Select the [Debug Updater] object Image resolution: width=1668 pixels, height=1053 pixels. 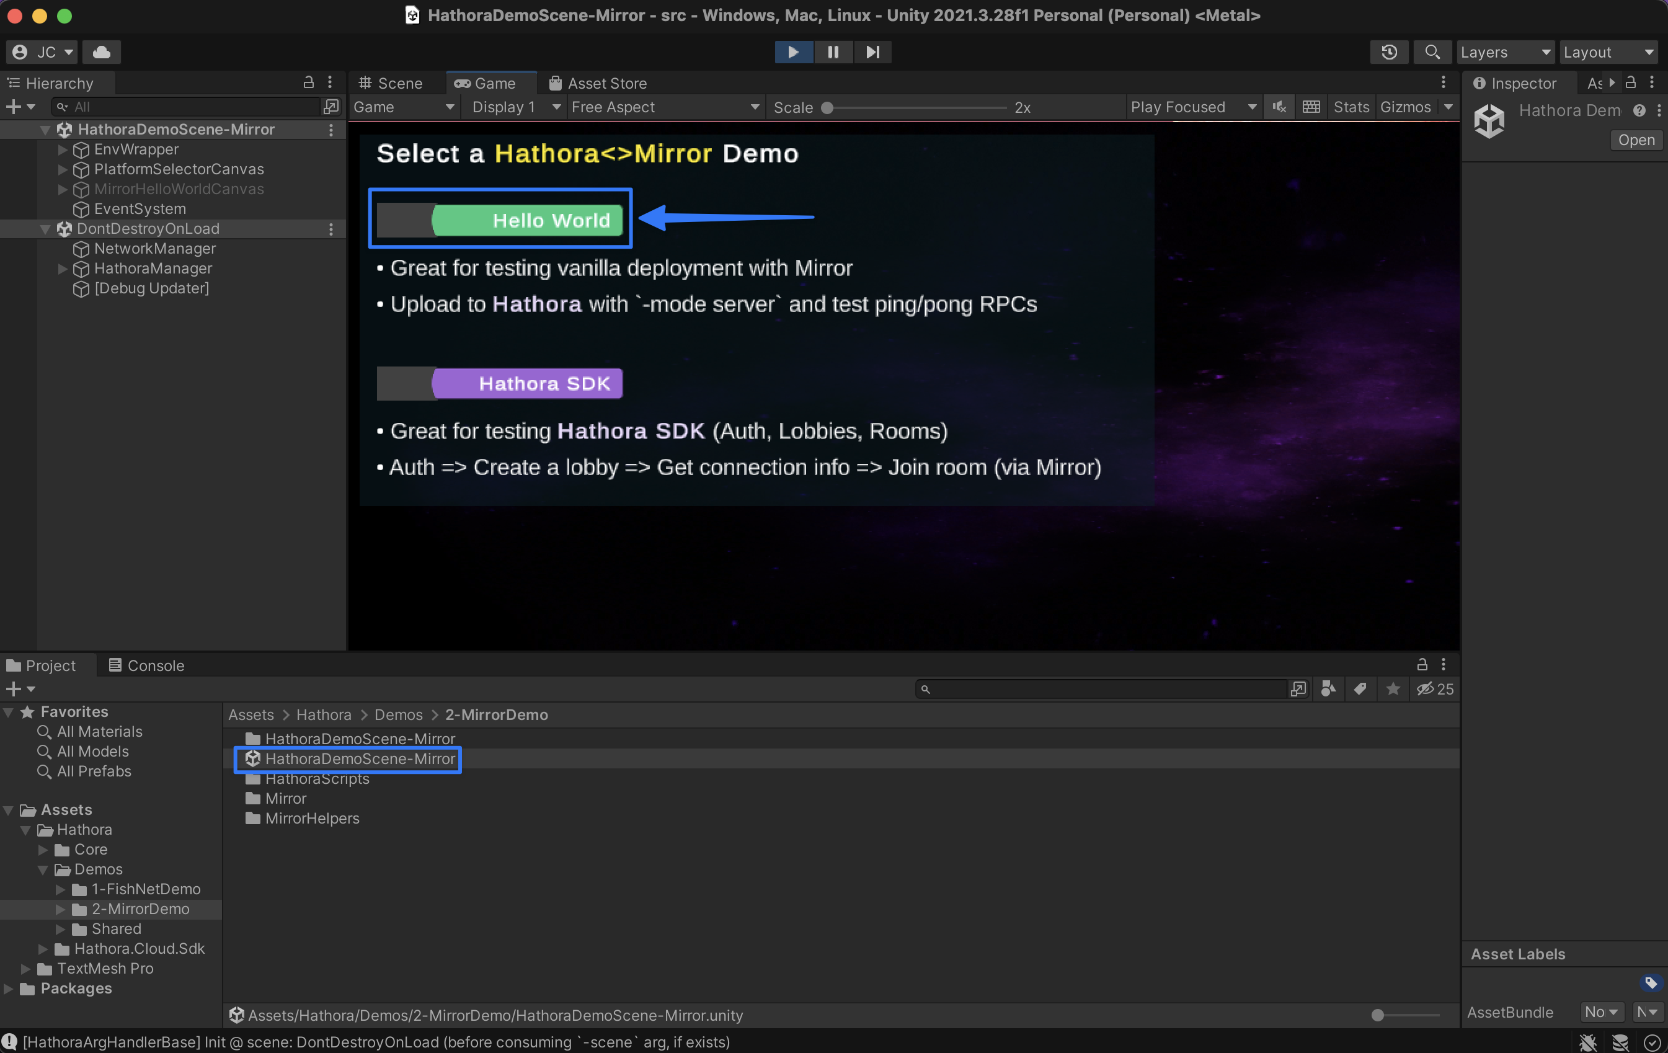pos(151,288)
